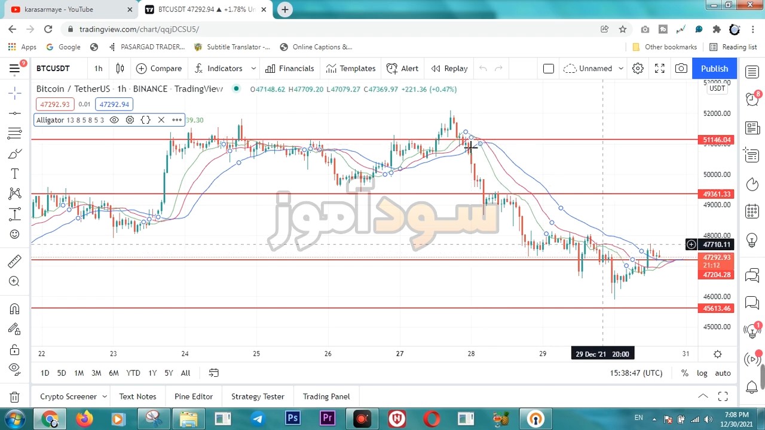Open the emoji icons tool
Viewport: 765px width, 430px height.
15,234
